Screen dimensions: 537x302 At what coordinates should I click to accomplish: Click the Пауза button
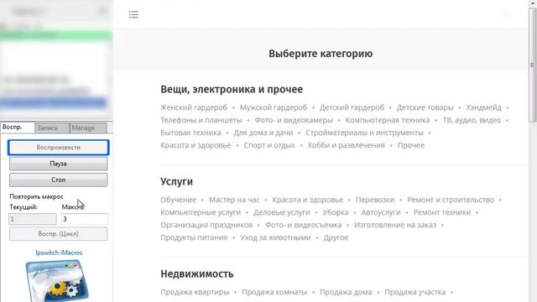[58, 164]
